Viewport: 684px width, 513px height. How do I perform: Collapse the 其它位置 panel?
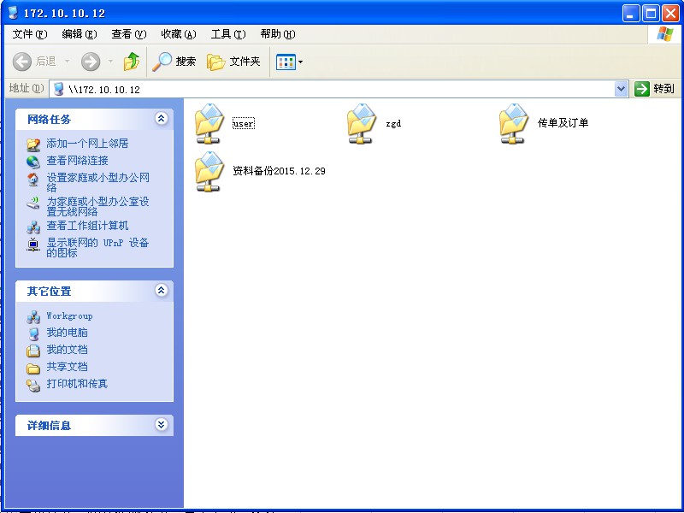pos(161,291)
